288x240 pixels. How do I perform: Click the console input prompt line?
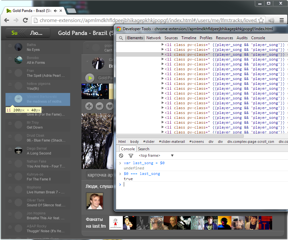[x=202, y=185]
